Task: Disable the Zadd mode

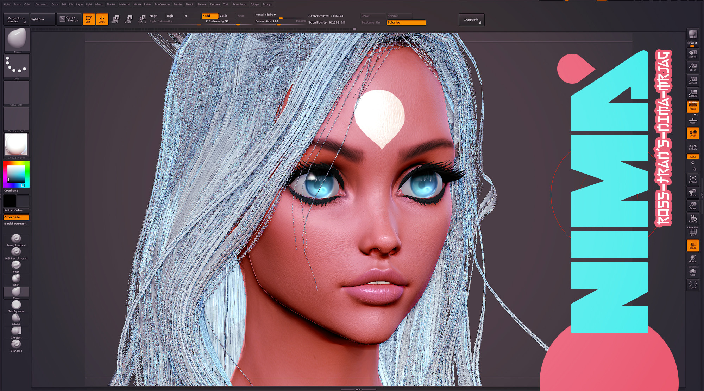Action: (209, 16)
